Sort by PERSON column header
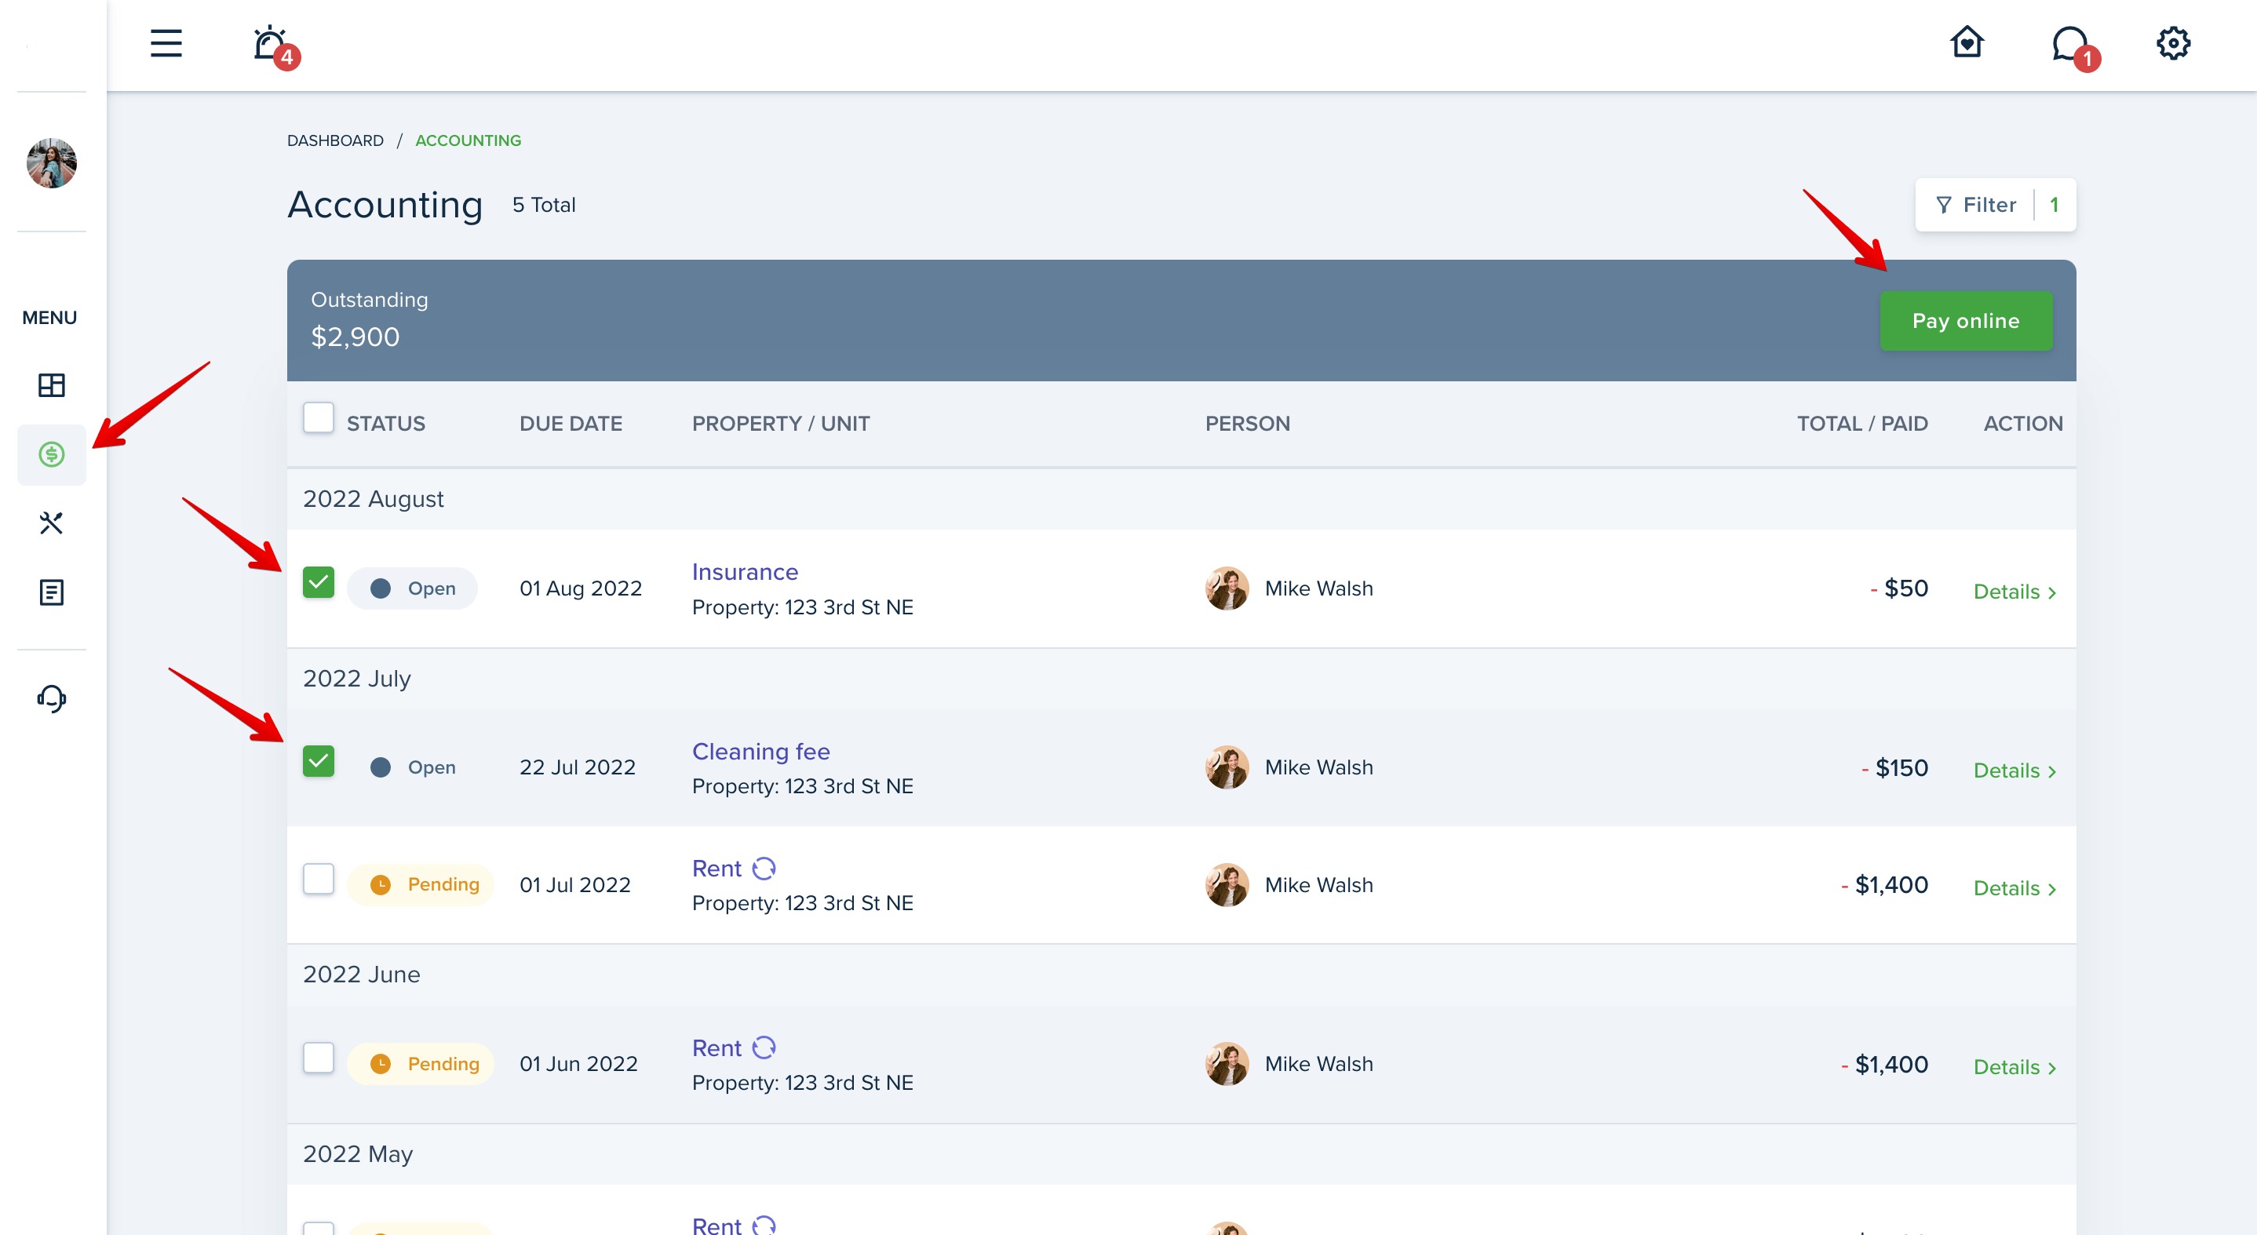 tap(1247, 424)
